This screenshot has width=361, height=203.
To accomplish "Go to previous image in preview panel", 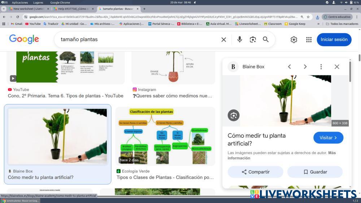I will tap(289, 67).
